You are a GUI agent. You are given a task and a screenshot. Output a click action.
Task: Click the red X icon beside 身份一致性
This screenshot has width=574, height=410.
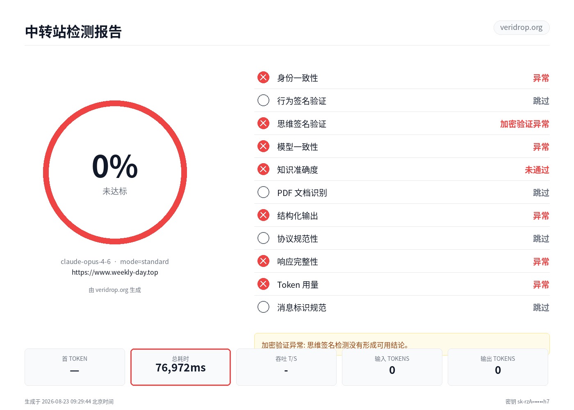263,77
